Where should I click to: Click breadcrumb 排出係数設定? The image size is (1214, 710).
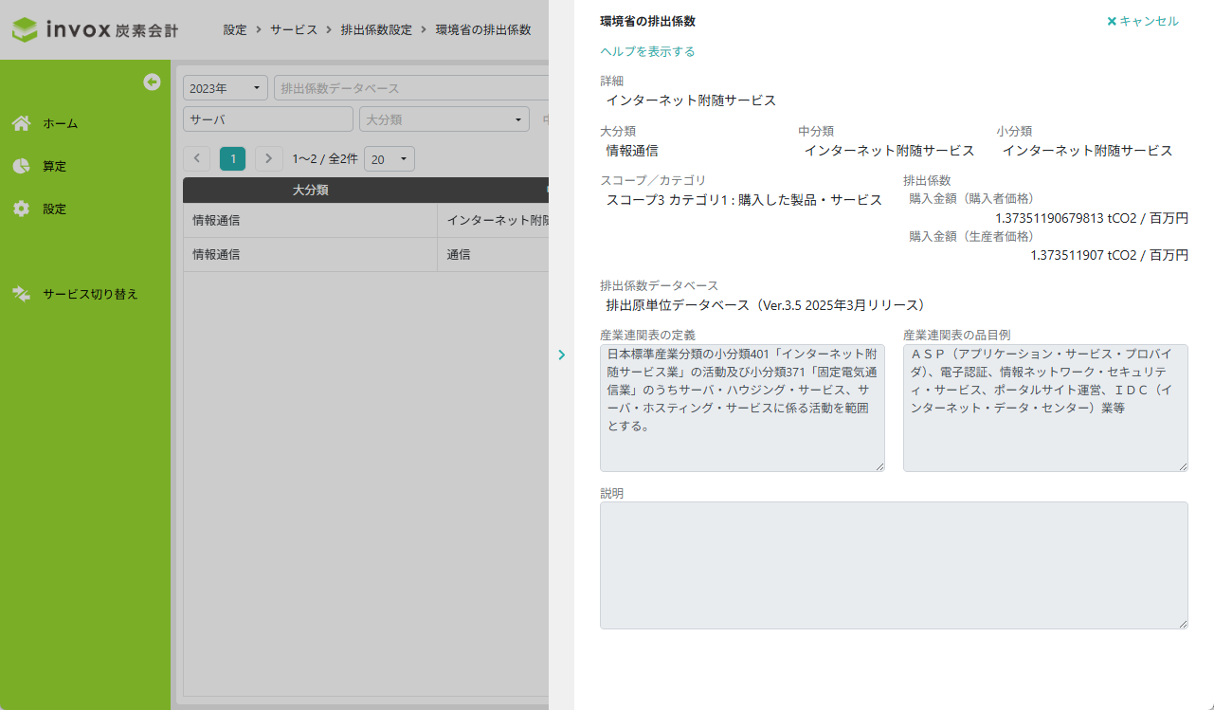tap(376, 29)
